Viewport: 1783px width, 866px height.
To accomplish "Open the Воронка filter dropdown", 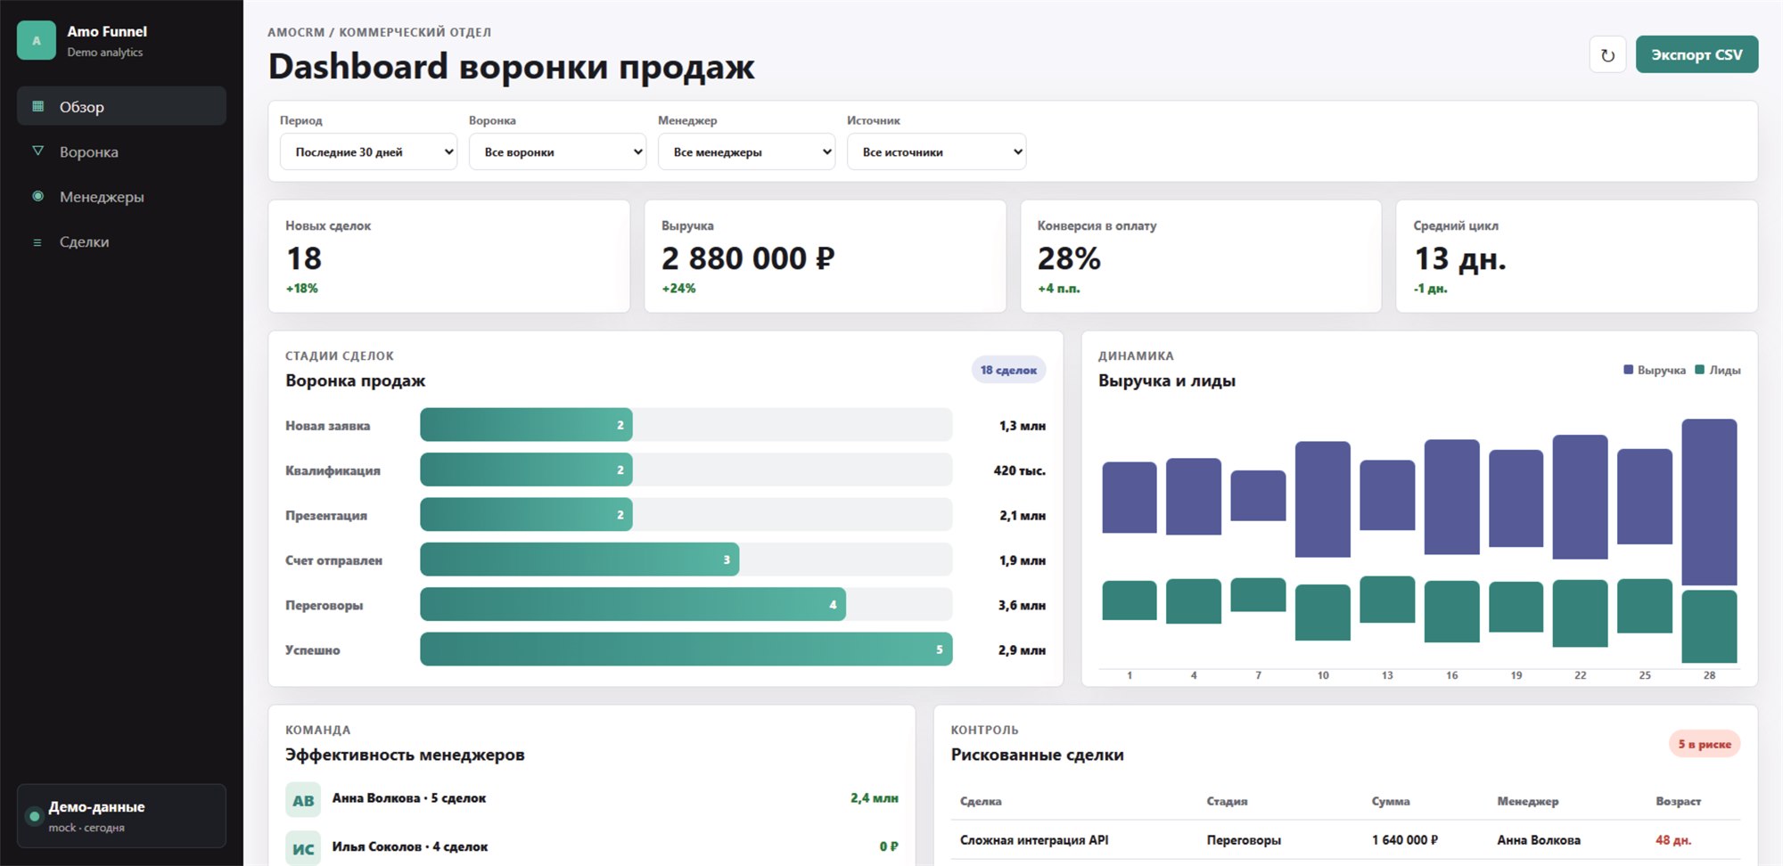I will (x=557, y=151).
